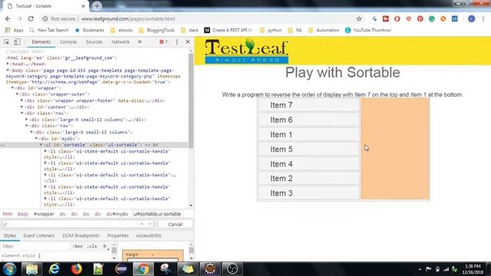This screenshot has width=491, height=276.
Task: Click the Item 2 sortable row
Action: click(x=308, y=179)
